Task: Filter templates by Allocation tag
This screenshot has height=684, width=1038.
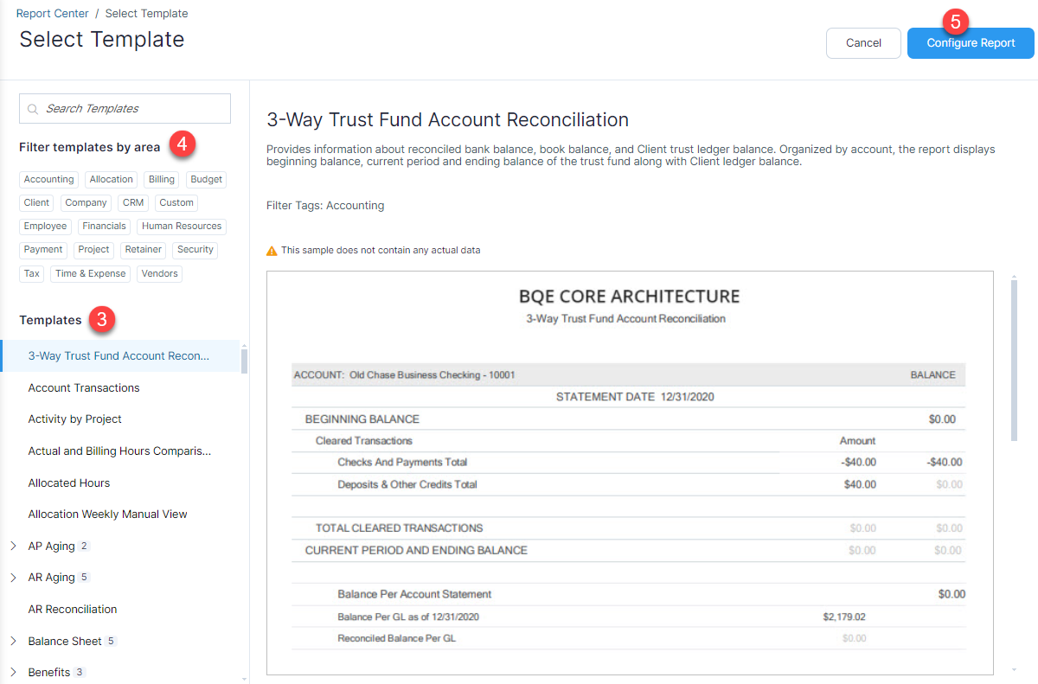Action: 112,180
